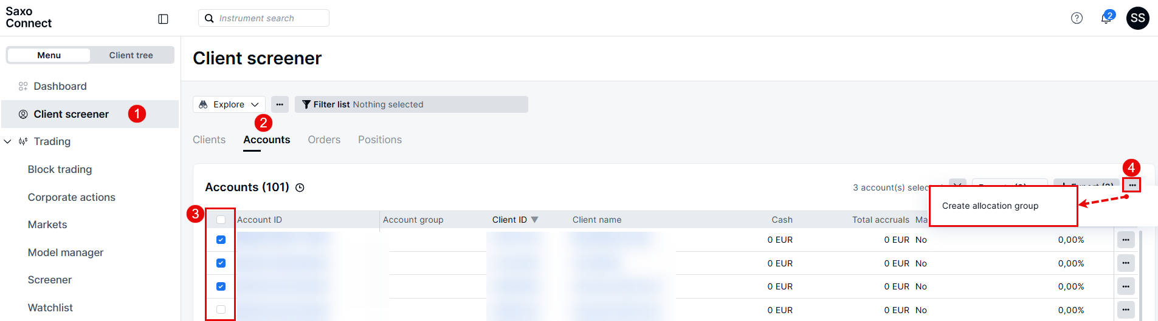
Task: Collapse the sidebar panel icon
Action: tap(163, 19)
